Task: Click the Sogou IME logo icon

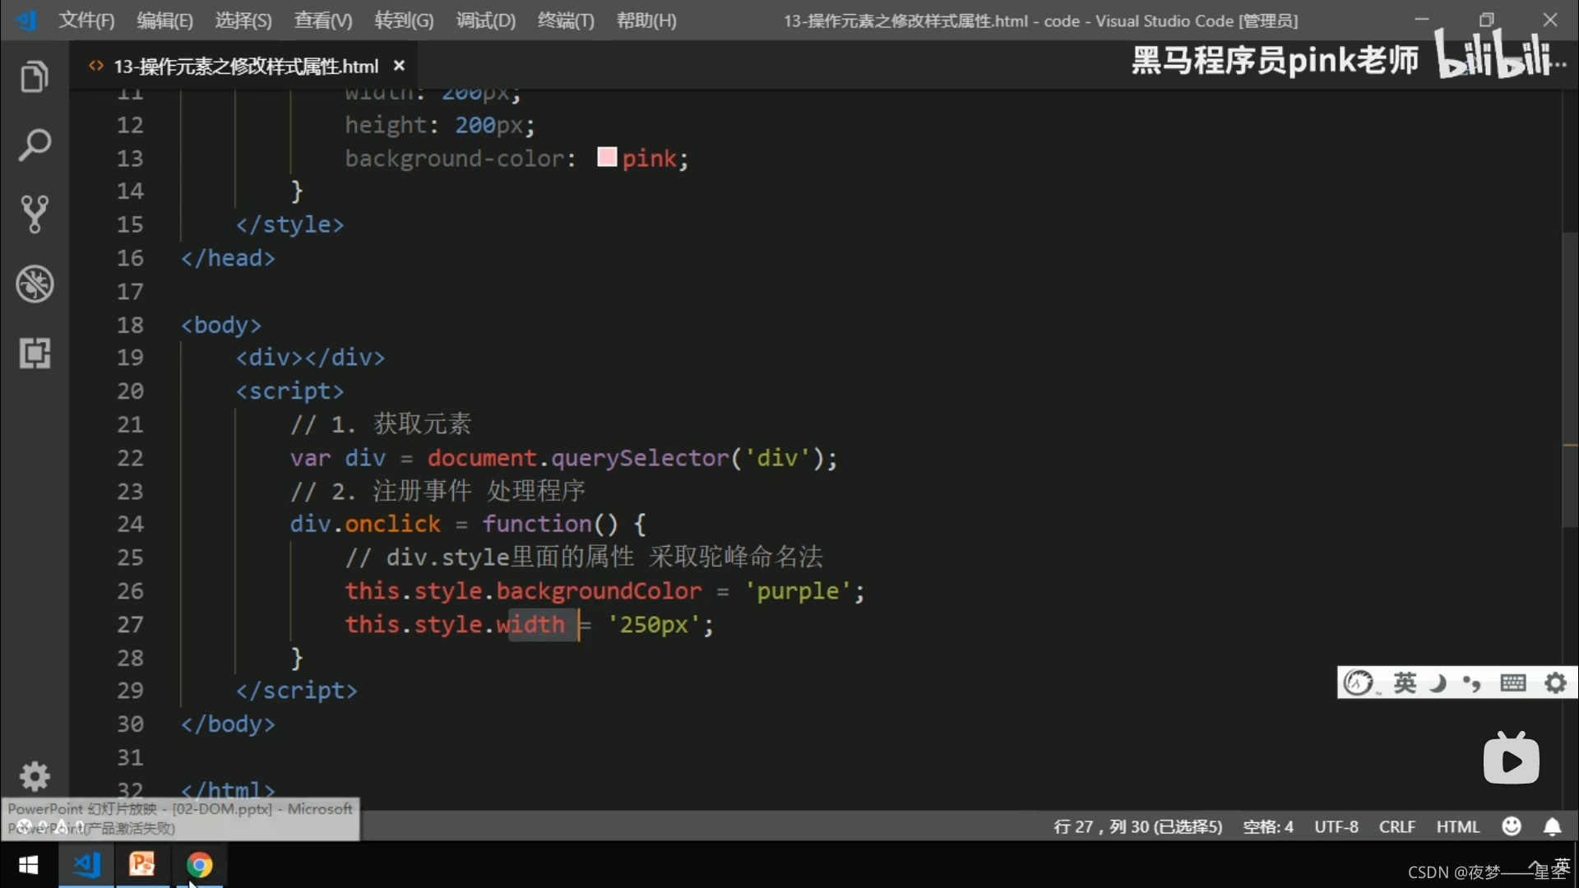Action: (x=1358, y=682)
